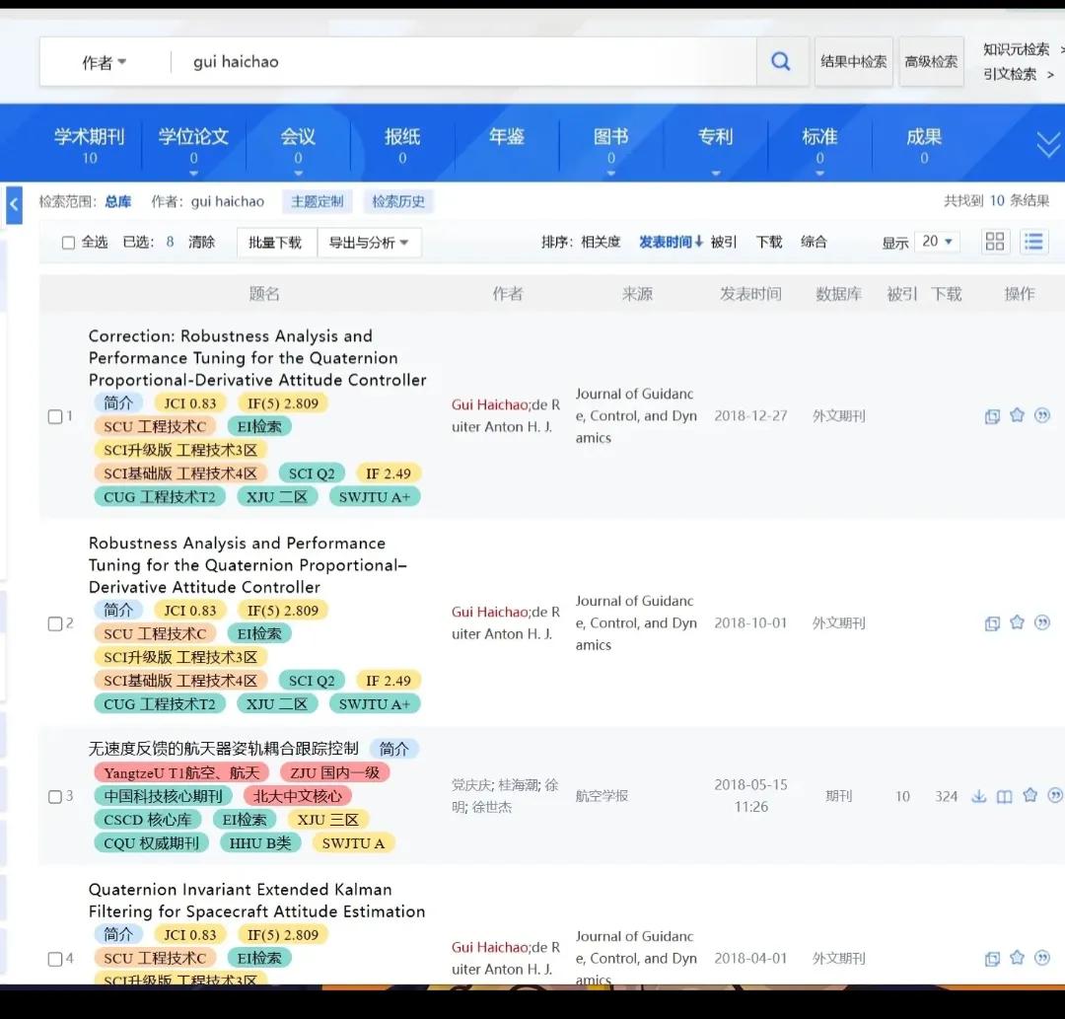Click the search box containing gui haichao
This screenshot has width=1065, height=1019.
(x=463, y=62)
